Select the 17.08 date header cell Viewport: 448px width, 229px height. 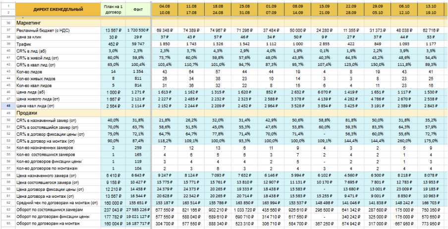click(191, 12)
